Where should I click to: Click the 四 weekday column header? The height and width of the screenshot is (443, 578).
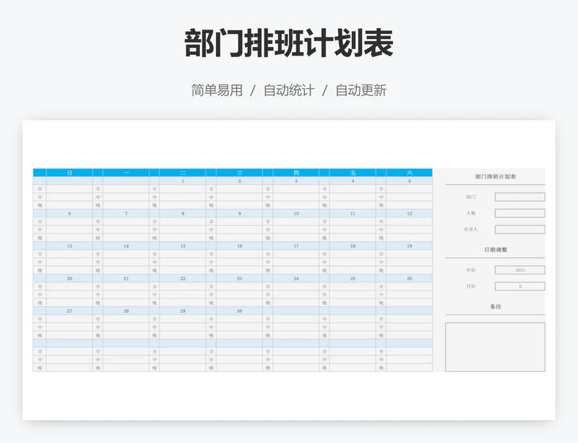point(296,173)
